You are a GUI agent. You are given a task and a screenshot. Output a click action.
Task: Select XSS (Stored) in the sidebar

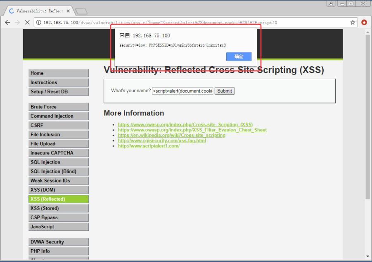58,208
